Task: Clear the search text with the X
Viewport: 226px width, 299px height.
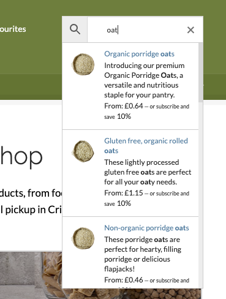Action: pos(190,30)
